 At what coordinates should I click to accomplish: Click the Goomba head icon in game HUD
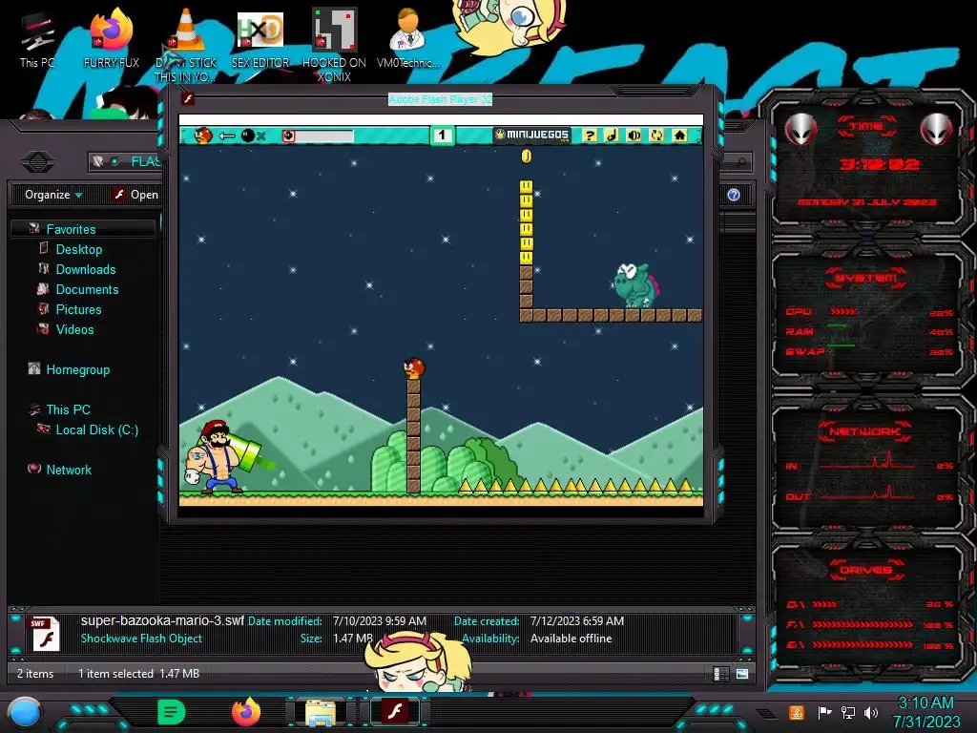203,136
